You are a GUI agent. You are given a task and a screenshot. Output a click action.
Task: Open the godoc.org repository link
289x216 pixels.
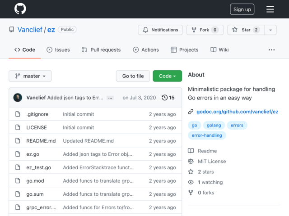tap(237, 112)
